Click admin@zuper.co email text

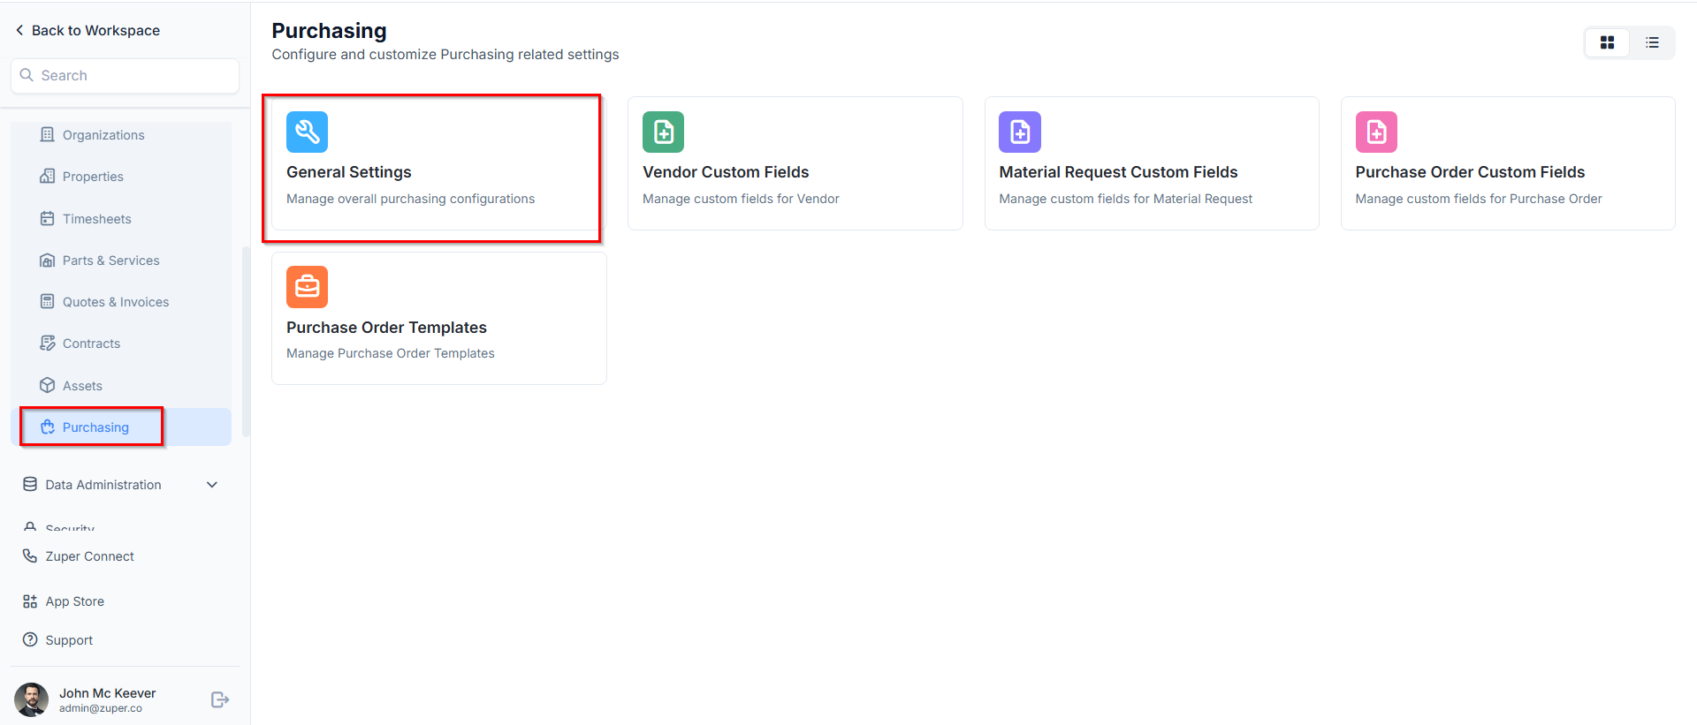[101, 708]
